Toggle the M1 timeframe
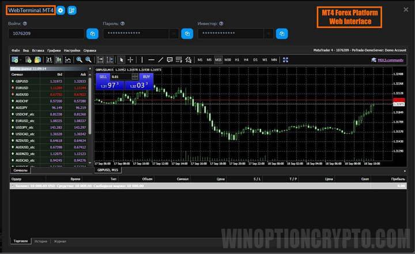This screenshot has width=415, height=254. pos(200,60)
